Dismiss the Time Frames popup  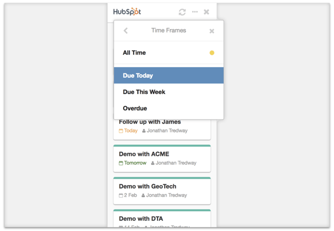coord(212,31)
